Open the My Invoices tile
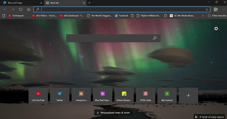This screenshot has height=119, width=227. tap(167, 96)
